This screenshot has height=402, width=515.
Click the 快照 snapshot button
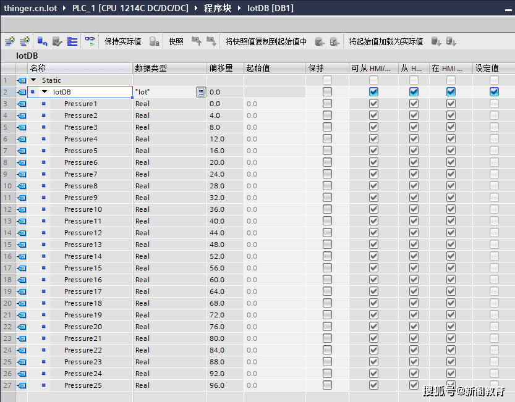(x=174, y=41)
